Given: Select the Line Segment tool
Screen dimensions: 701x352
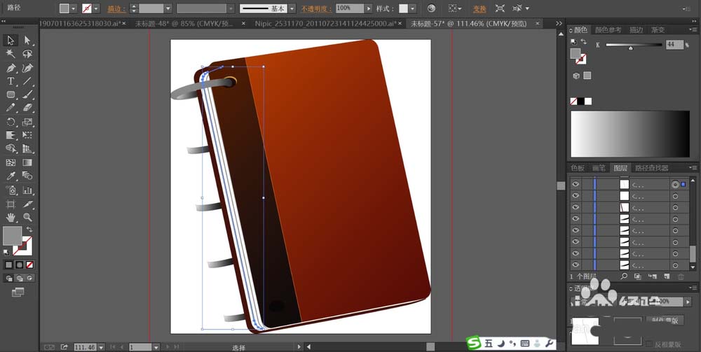Looking at the screenshot, I should (x=28, y=81).
